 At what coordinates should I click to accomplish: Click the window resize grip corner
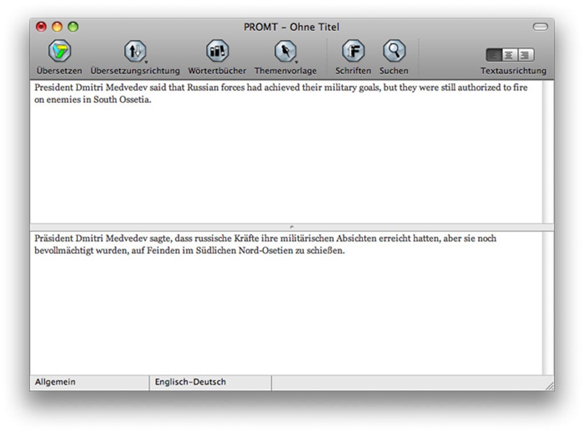(x=550, y=386)
